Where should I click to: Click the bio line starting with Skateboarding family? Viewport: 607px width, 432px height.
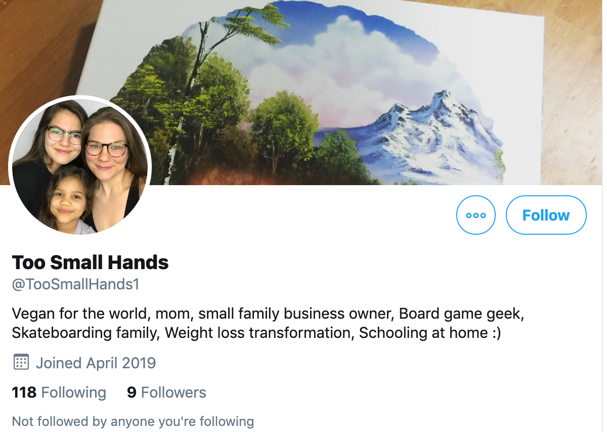coord(256,333)
